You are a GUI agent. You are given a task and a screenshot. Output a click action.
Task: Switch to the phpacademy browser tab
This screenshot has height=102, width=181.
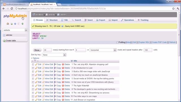point(16,5)
